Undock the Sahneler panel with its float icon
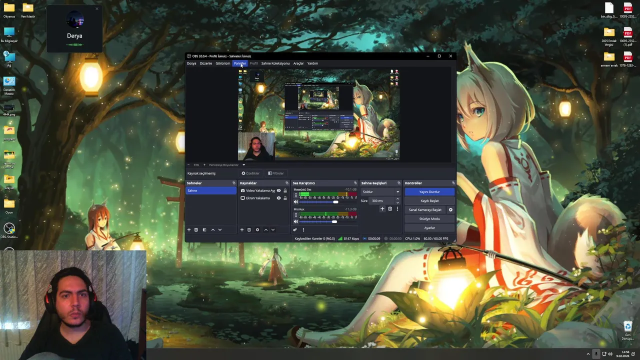Screen dimensions: 640x360 tap(233, 183)
